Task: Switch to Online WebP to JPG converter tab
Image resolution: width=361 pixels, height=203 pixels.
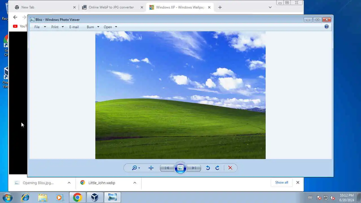Action: [x=113, y=7]
